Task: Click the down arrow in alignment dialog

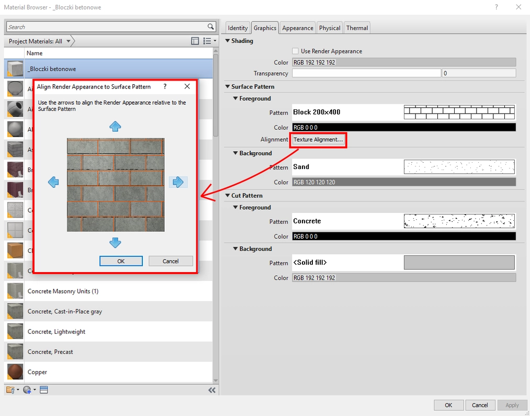Action: [115, 242]
